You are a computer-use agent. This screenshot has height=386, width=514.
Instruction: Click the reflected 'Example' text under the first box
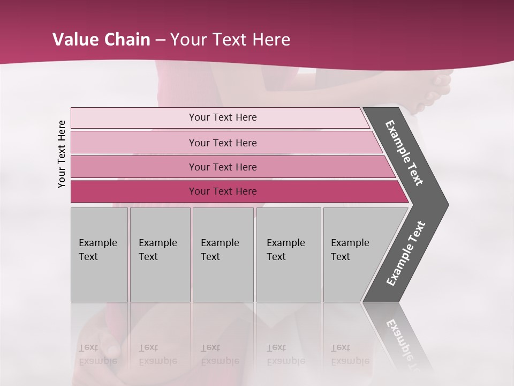(98, 361)
